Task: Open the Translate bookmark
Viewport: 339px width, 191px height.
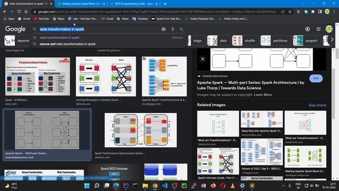Action: pos(140,19)
